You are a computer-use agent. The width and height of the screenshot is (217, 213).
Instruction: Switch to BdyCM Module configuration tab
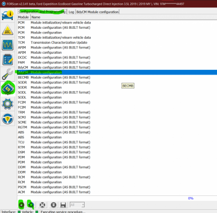[98, 12]
